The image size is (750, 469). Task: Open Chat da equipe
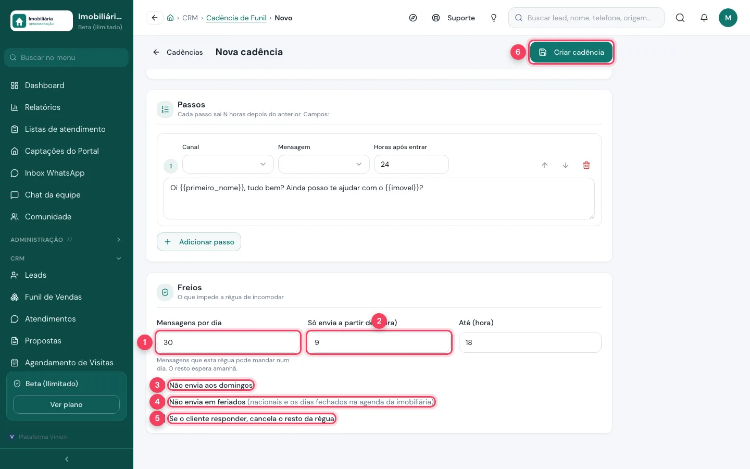(66, 195)
